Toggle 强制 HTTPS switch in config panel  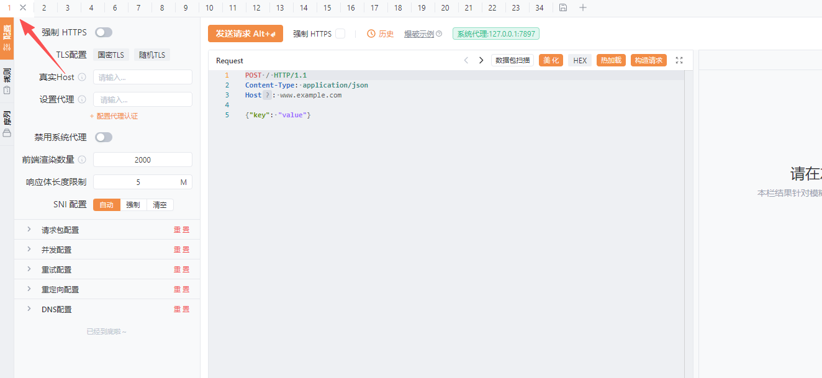[x=104, y=32]
